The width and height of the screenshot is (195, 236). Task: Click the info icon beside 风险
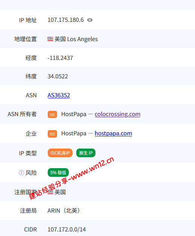[21, 173]
